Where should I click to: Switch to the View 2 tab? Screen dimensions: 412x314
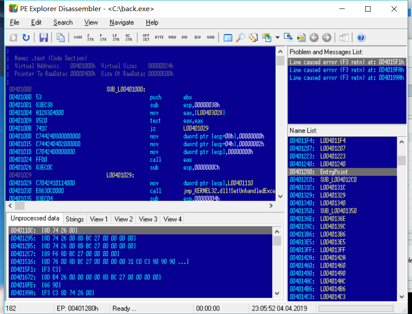point(123,219)
